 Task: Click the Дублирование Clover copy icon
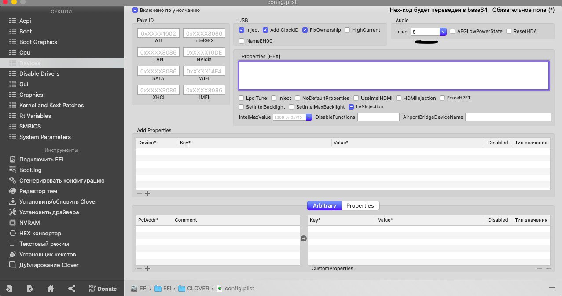point(12,265)
